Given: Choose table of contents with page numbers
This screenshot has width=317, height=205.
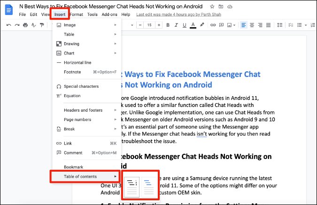Looking at the screenshot, I should 132,187.
